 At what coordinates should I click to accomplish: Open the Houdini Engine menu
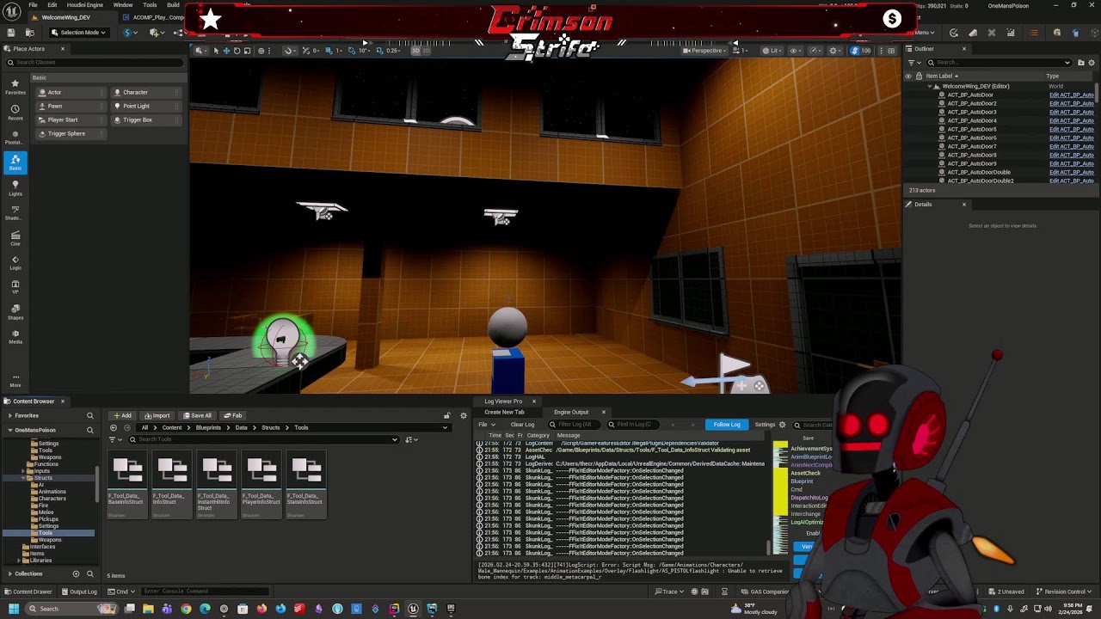(x=85, y=5)
